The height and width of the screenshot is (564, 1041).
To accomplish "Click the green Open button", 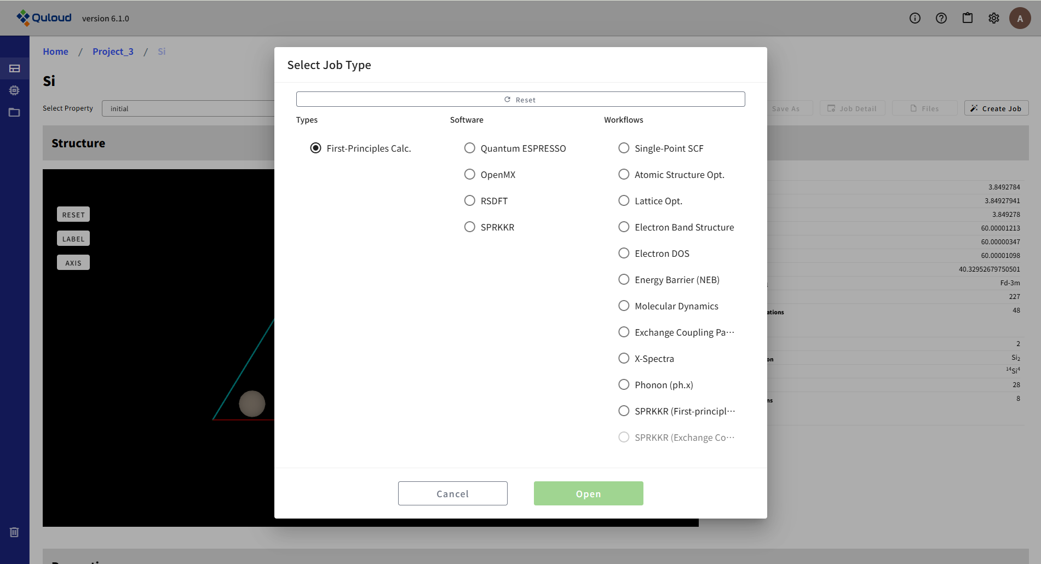I will (x=588, y=493).
